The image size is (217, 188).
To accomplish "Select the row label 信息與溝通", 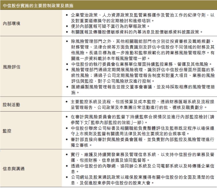I will point(14,169).
